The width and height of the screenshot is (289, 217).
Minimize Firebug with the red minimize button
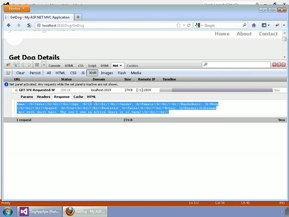click(274, 64)
